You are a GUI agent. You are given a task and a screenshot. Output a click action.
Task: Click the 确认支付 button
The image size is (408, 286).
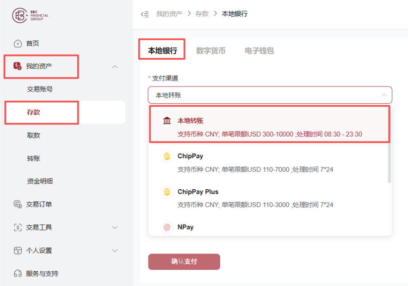pyautogui.click(x=184, y=261)
